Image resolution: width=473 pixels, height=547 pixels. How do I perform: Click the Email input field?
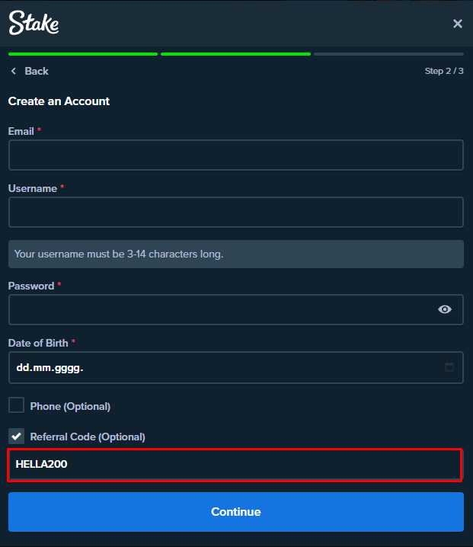(x=235, y=155)
